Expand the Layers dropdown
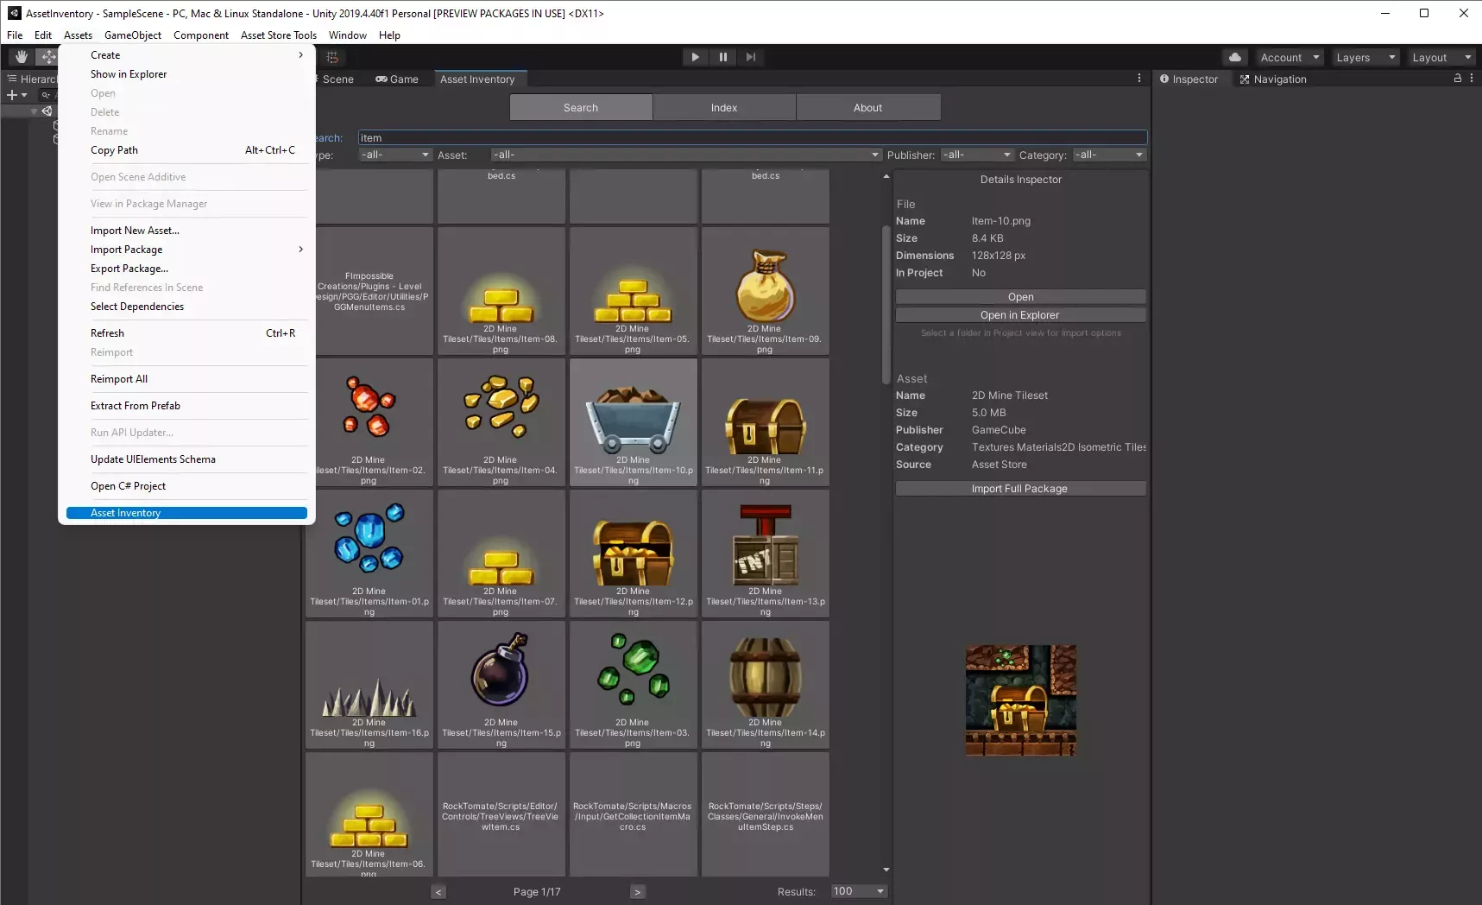The height and width of the screenshot is (905, 1482). 1365,58
